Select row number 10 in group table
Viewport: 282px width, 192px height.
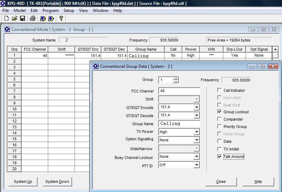pos(14,109)
